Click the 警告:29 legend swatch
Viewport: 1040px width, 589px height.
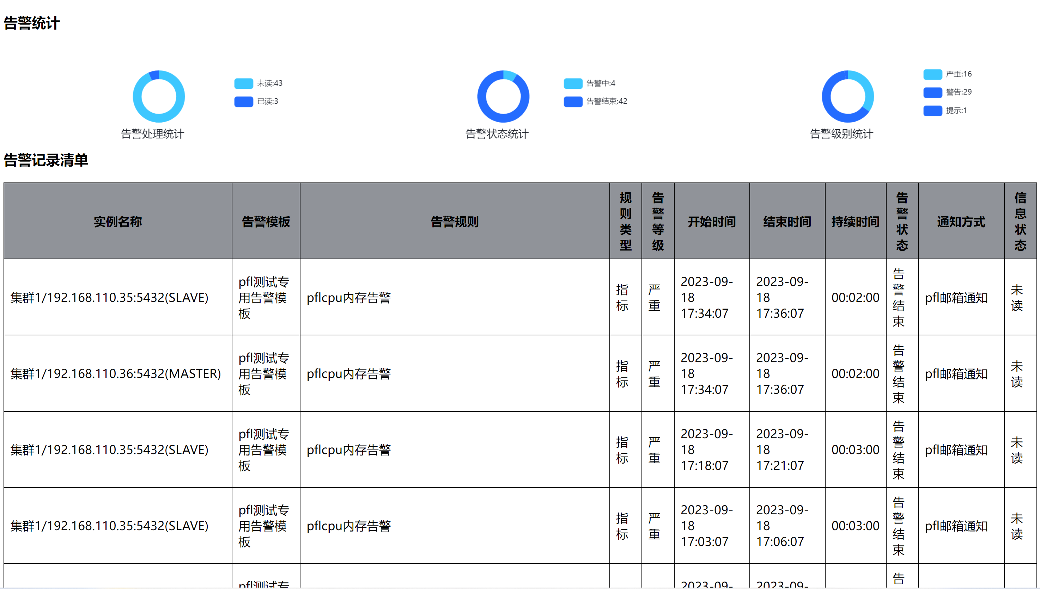point(932,93)
